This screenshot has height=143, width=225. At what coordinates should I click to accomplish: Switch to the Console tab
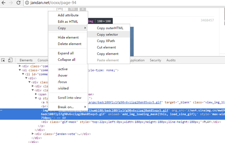click(43, 60)
